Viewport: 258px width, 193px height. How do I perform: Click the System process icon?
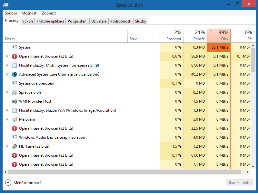14,47
